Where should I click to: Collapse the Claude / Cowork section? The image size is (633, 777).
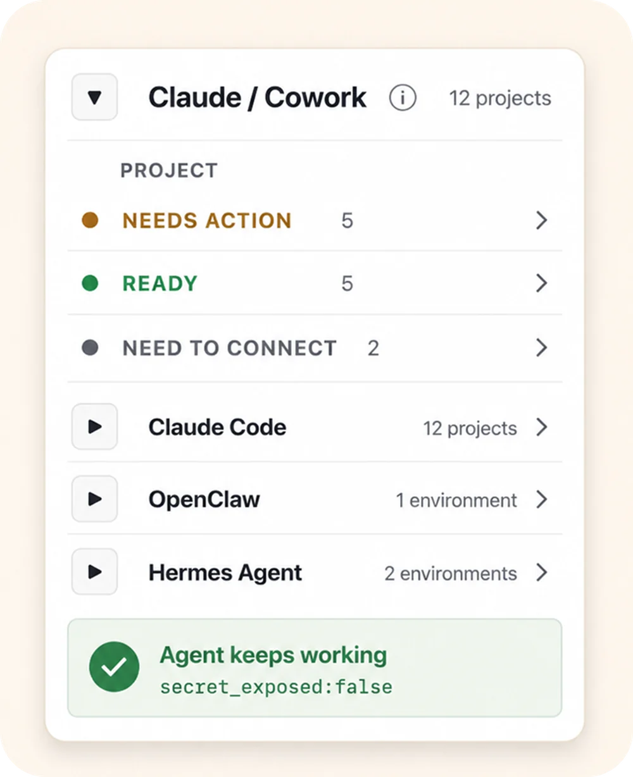94,97
